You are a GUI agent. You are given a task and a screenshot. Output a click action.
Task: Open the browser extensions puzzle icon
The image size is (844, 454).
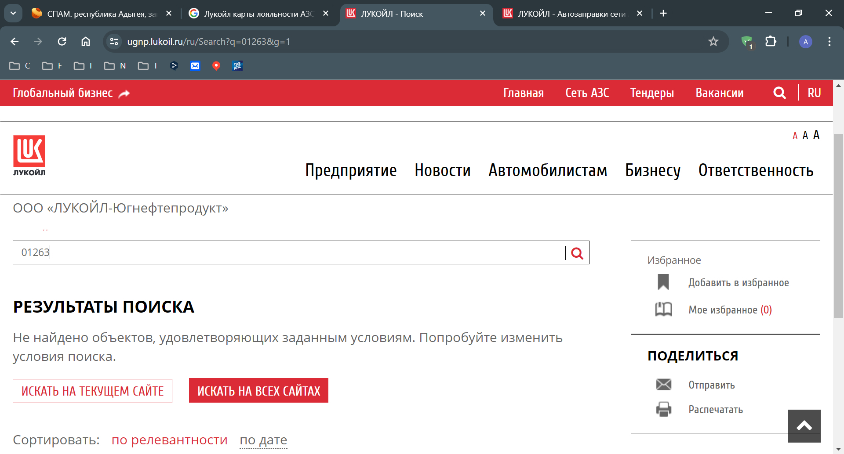pyautogui.click(x=771, y=42)
